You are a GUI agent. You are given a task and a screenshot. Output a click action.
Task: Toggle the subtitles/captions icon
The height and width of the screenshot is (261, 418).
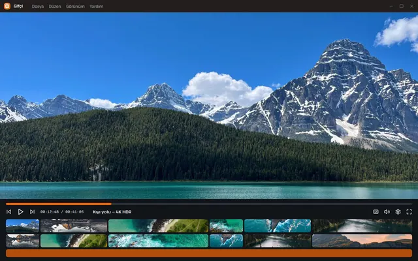(376, 211)
